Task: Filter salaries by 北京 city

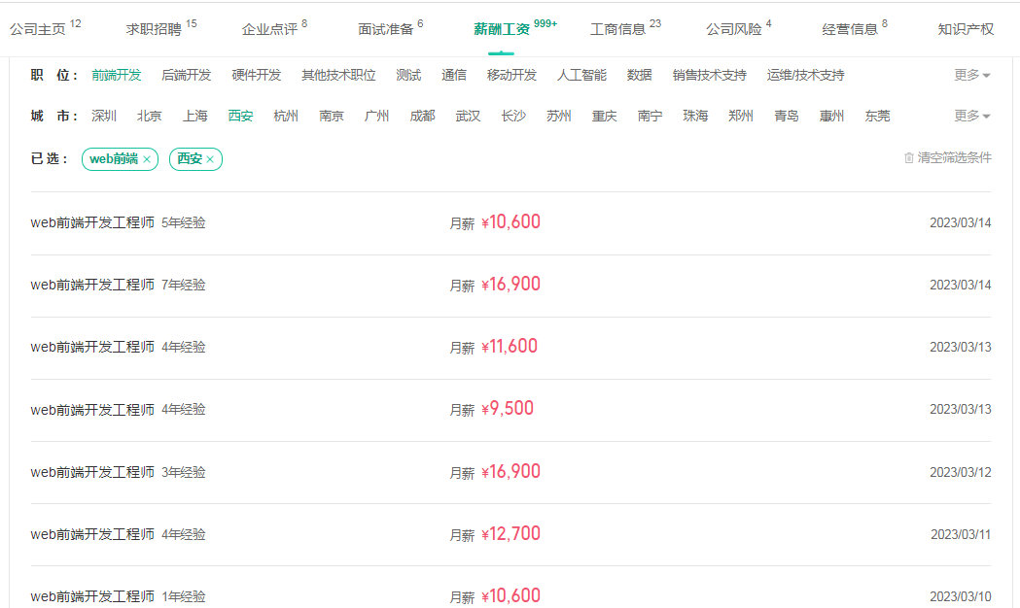Action: coord(150,117)
